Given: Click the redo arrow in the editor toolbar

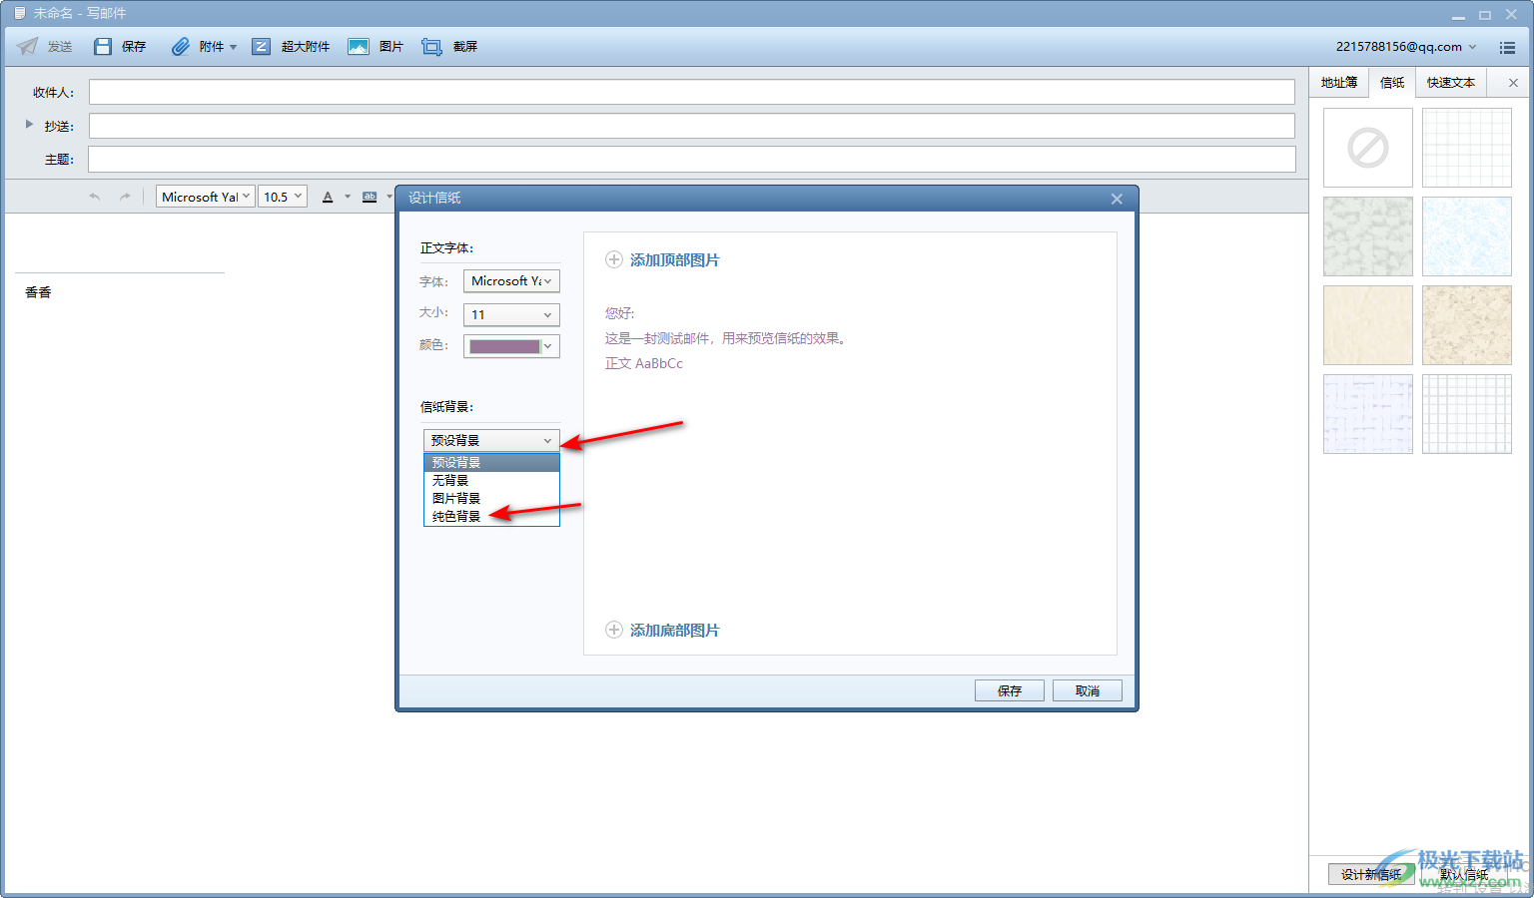Looking at the screenshot, I should 125,197.
